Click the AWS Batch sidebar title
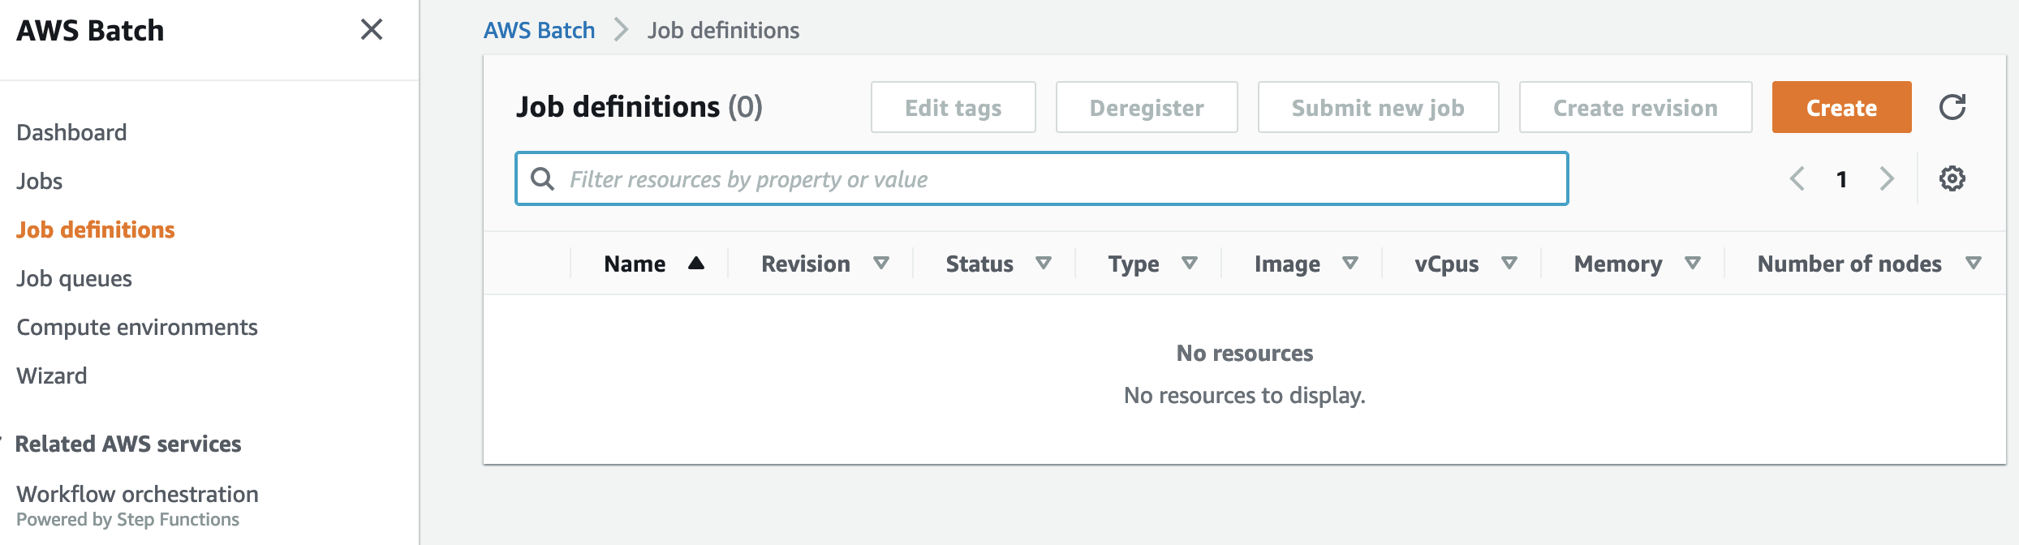Screen dimensions: 2019x545 click(x=90, y=30)
